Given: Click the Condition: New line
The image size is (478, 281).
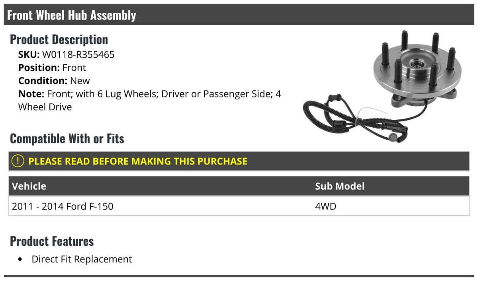Looking at the screenshot, I should 54,81.
